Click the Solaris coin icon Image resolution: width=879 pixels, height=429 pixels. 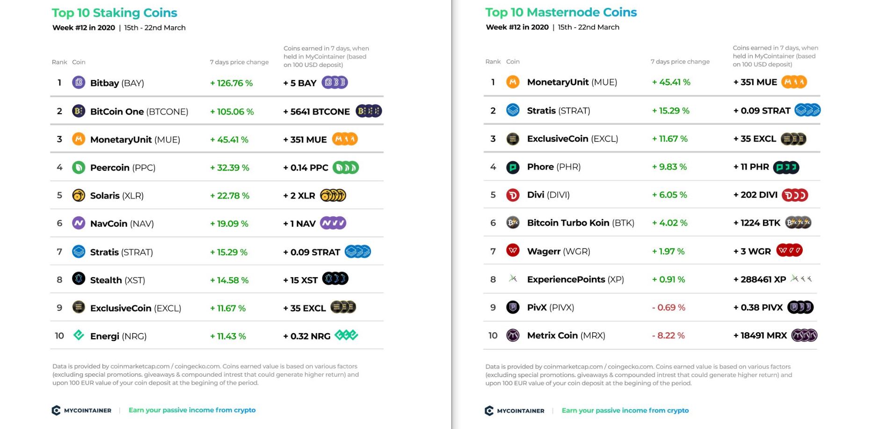[79, 195]
